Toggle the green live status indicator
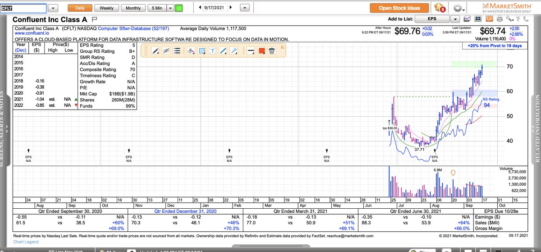541x252 pixels. point(179,8)
